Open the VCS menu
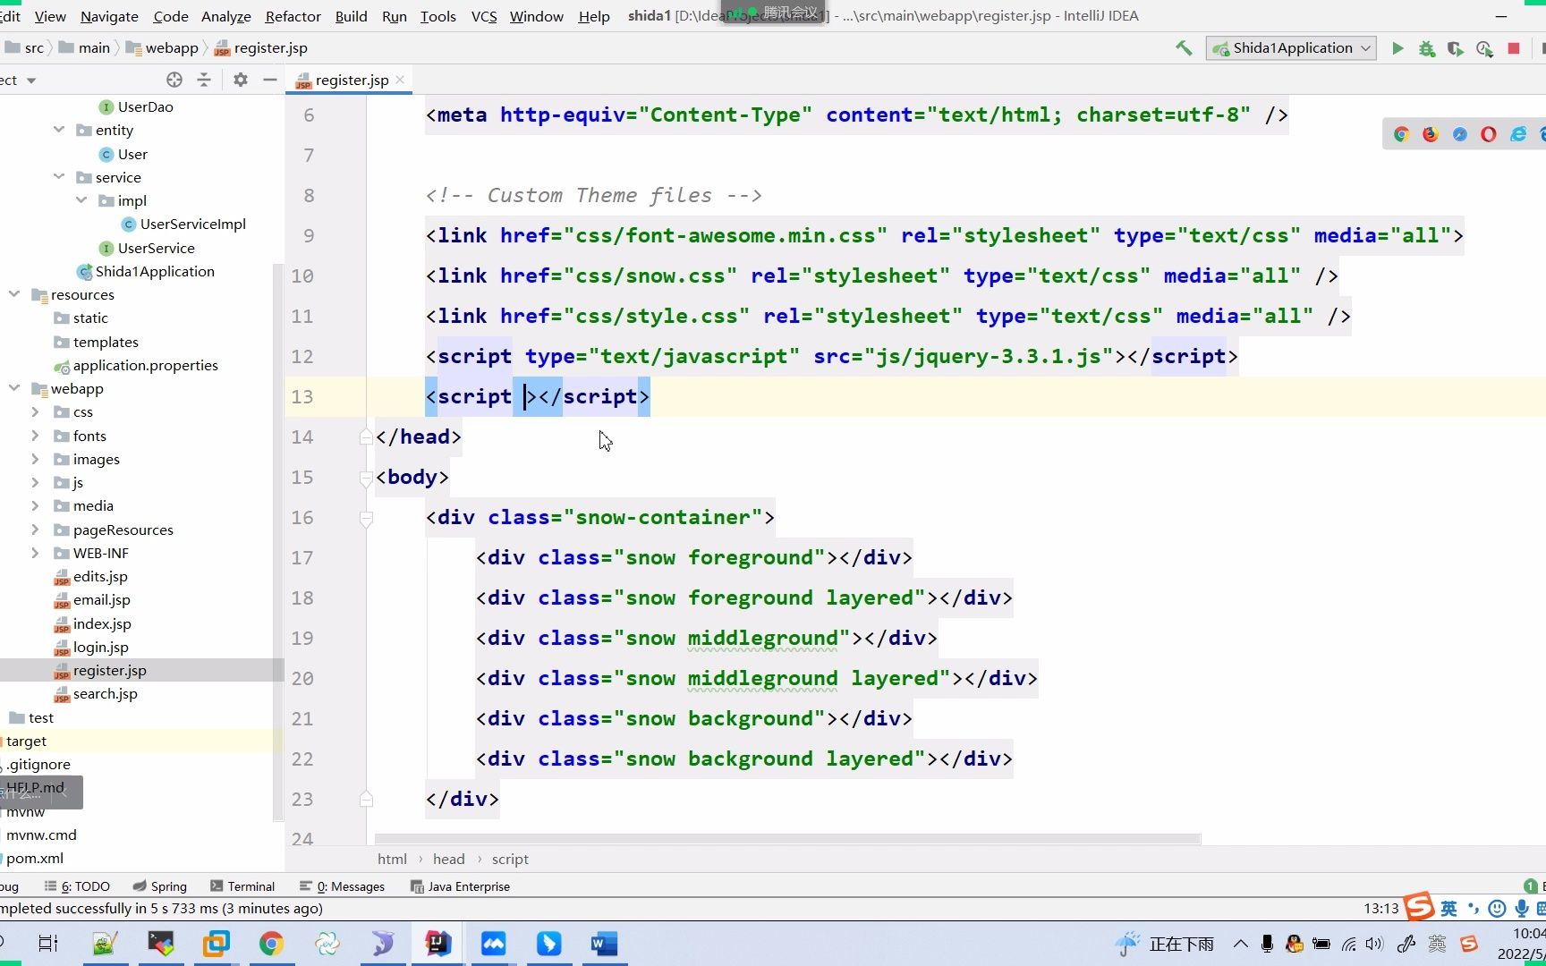 pos(484,16)
